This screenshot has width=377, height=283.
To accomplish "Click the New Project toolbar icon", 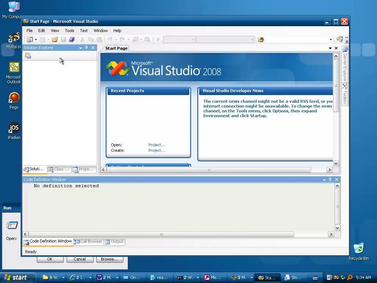I will coord(30,39).
